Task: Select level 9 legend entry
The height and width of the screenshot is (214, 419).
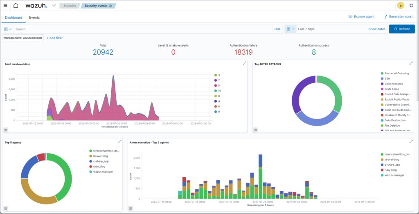Action: [x=217, y=111]
